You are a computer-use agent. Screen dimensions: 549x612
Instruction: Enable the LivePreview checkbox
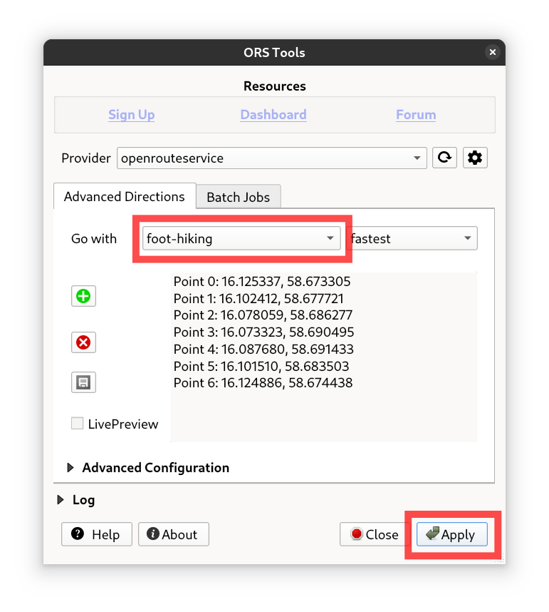[x=78, y=424]
